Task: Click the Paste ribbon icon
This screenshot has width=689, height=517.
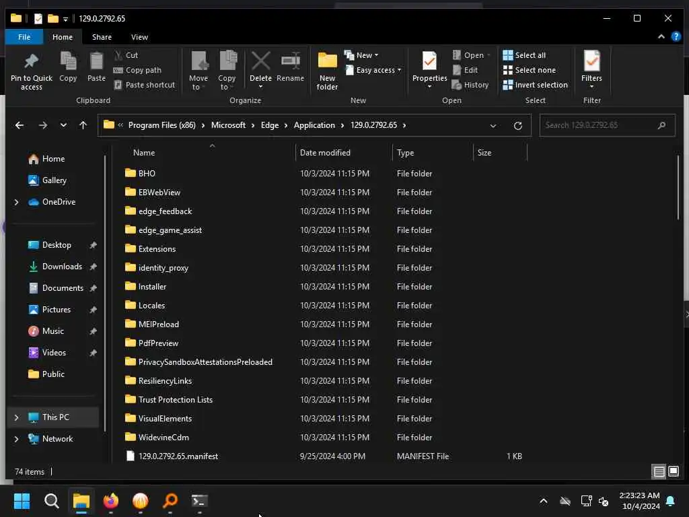Action: pos(96,67)
